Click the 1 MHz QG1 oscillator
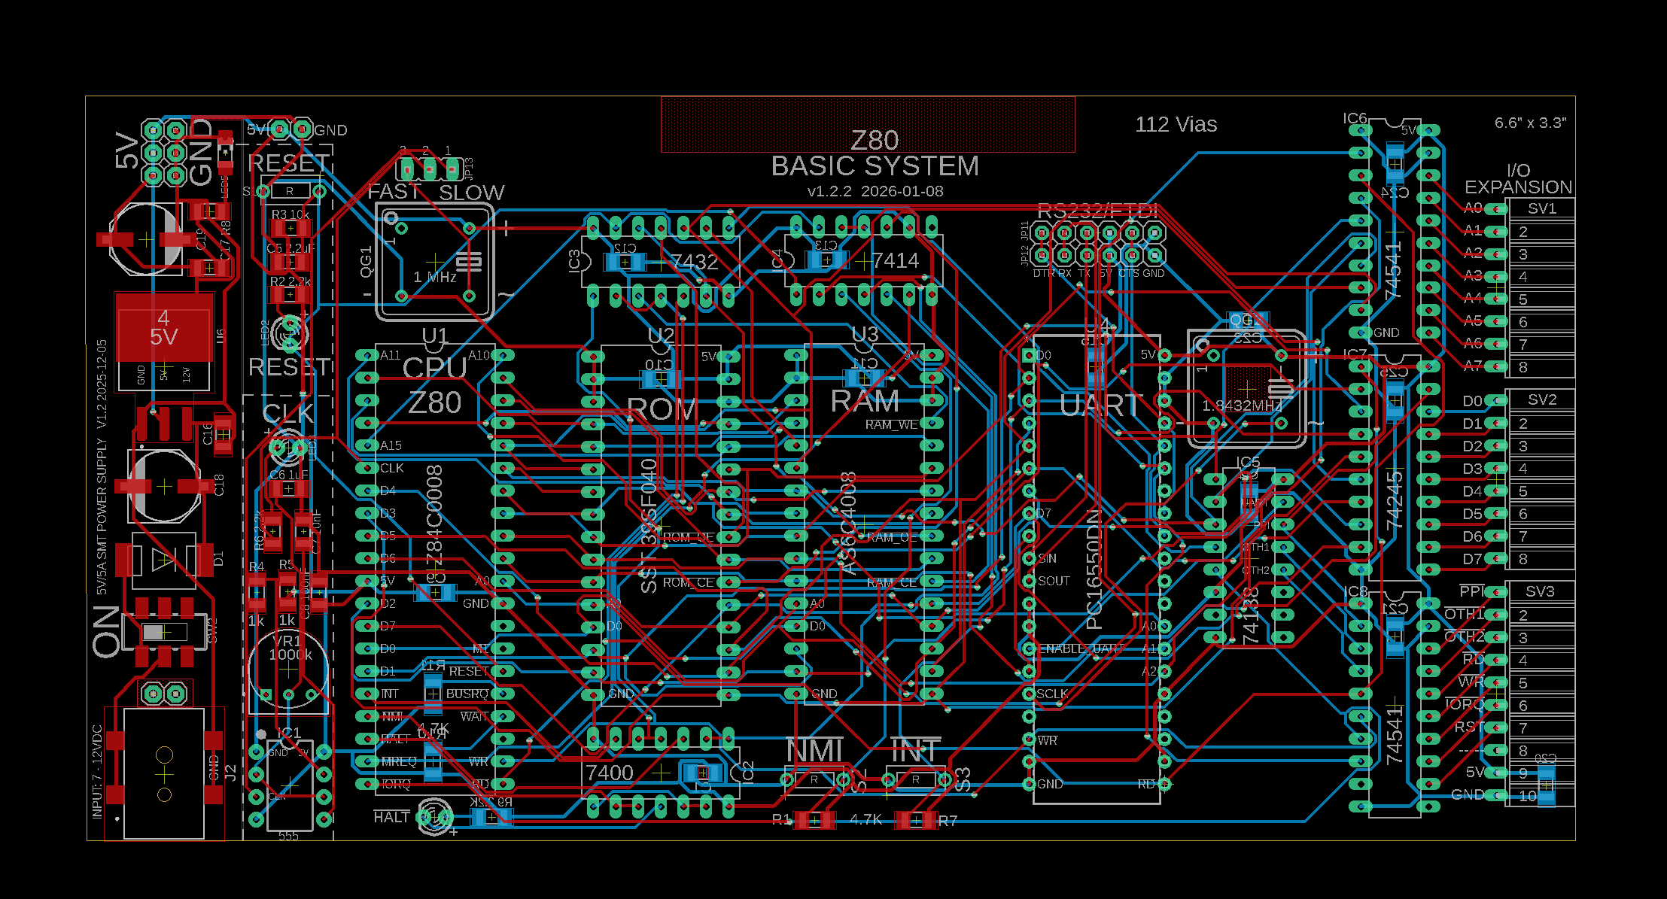This screenshot has height=899, width=1667. 435,262
